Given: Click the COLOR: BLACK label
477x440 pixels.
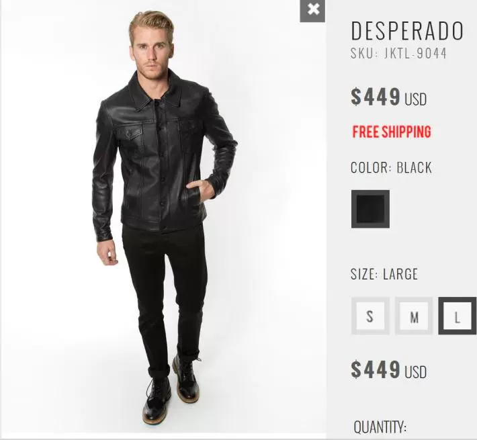Looking at the screenshot, I should click(x=391, y=167).
